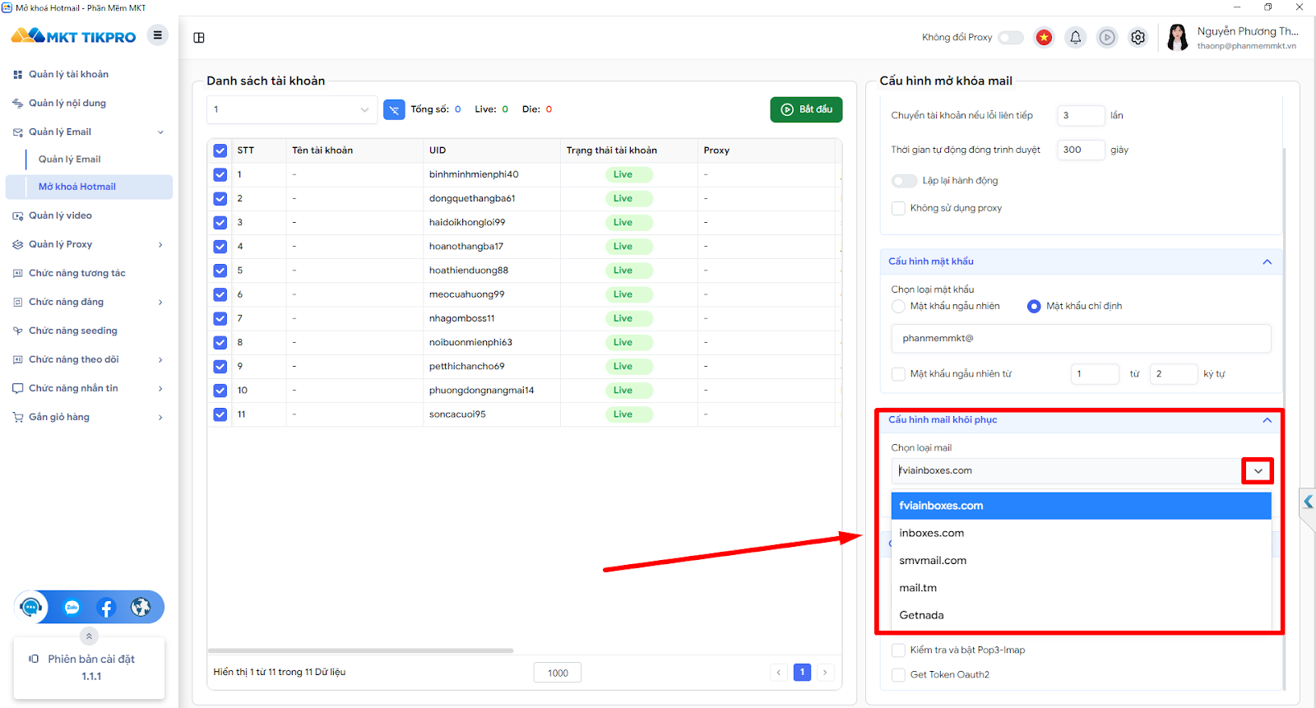Toggle the panel layout icon
The height and width of the screenshot is (708, 1316).
[199, 38]
